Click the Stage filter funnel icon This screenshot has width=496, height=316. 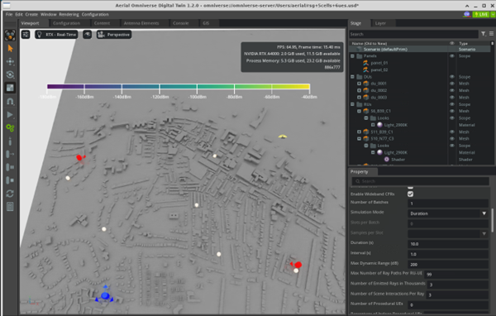click(x=484, y=34)
